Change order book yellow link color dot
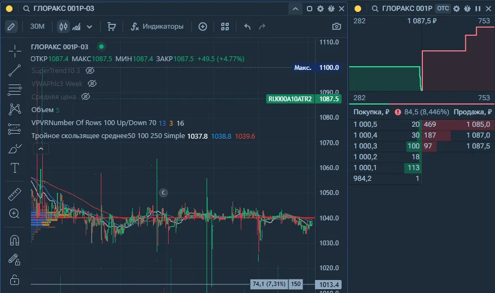Screen dimensions: 495x293 coord(358,9)
